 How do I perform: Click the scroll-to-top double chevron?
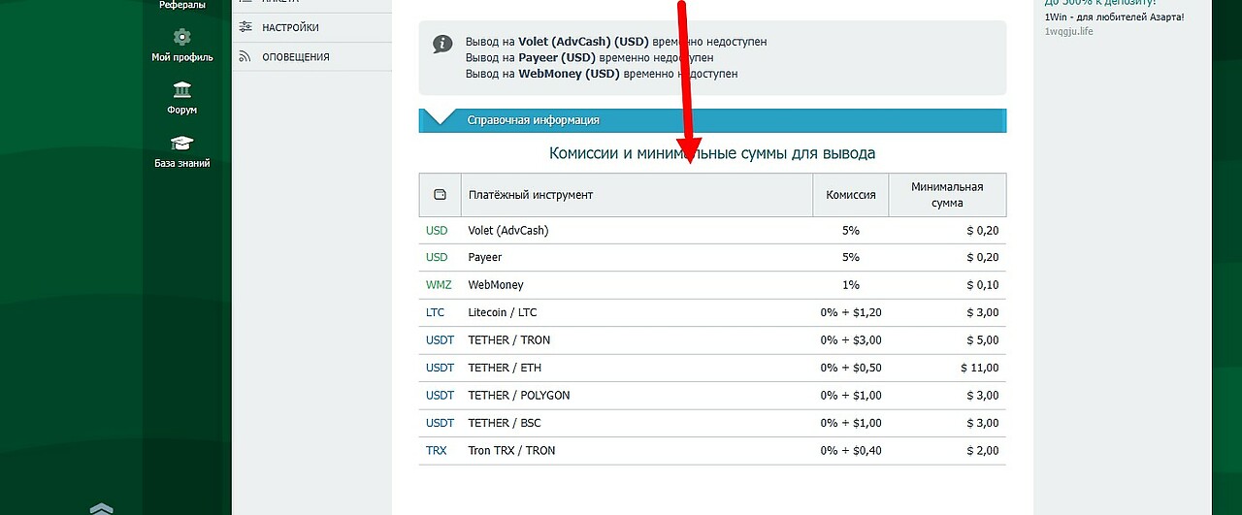coord(101,507)
